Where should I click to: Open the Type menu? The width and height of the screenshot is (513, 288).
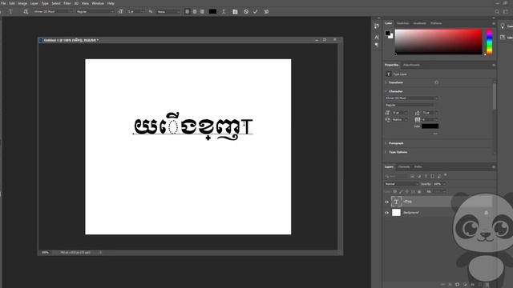point(45,3)
